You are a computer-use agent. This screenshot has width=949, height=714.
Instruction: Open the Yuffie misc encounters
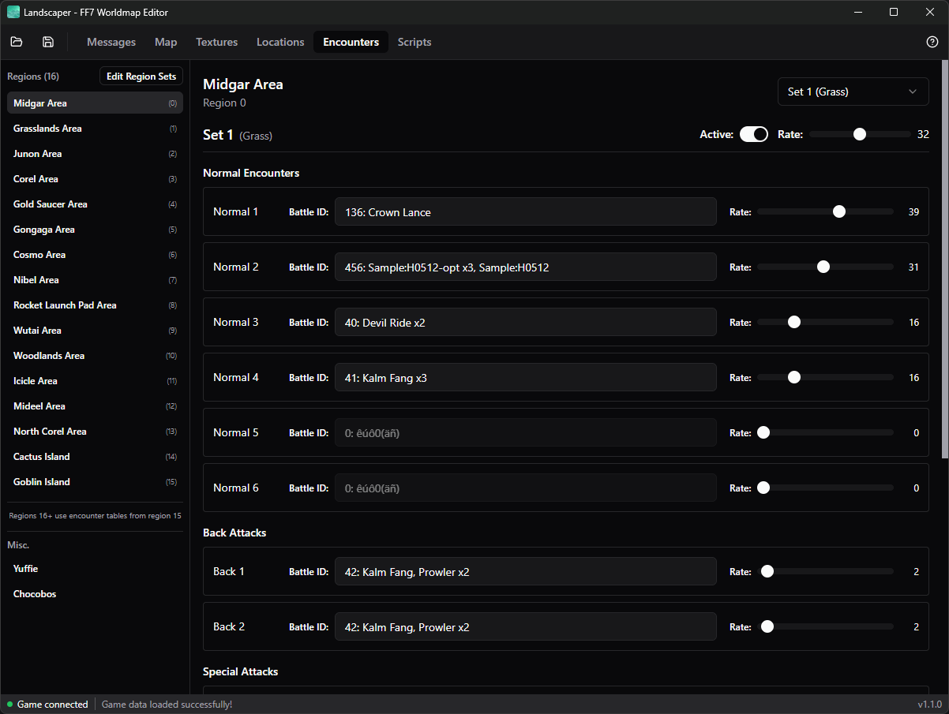(95, 569)
